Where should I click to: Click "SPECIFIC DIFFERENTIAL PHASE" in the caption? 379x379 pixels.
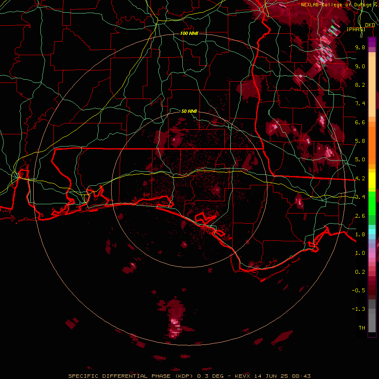click(x=119, y=376)
